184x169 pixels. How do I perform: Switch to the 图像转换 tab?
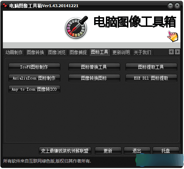coord(35,52)
